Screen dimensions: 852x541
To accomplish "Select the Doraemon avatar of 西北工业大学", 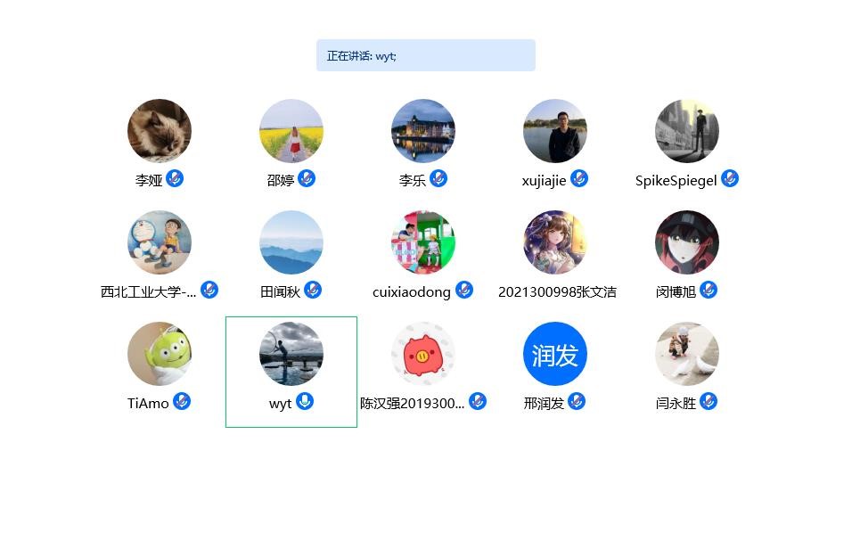I will pos(160,242).
